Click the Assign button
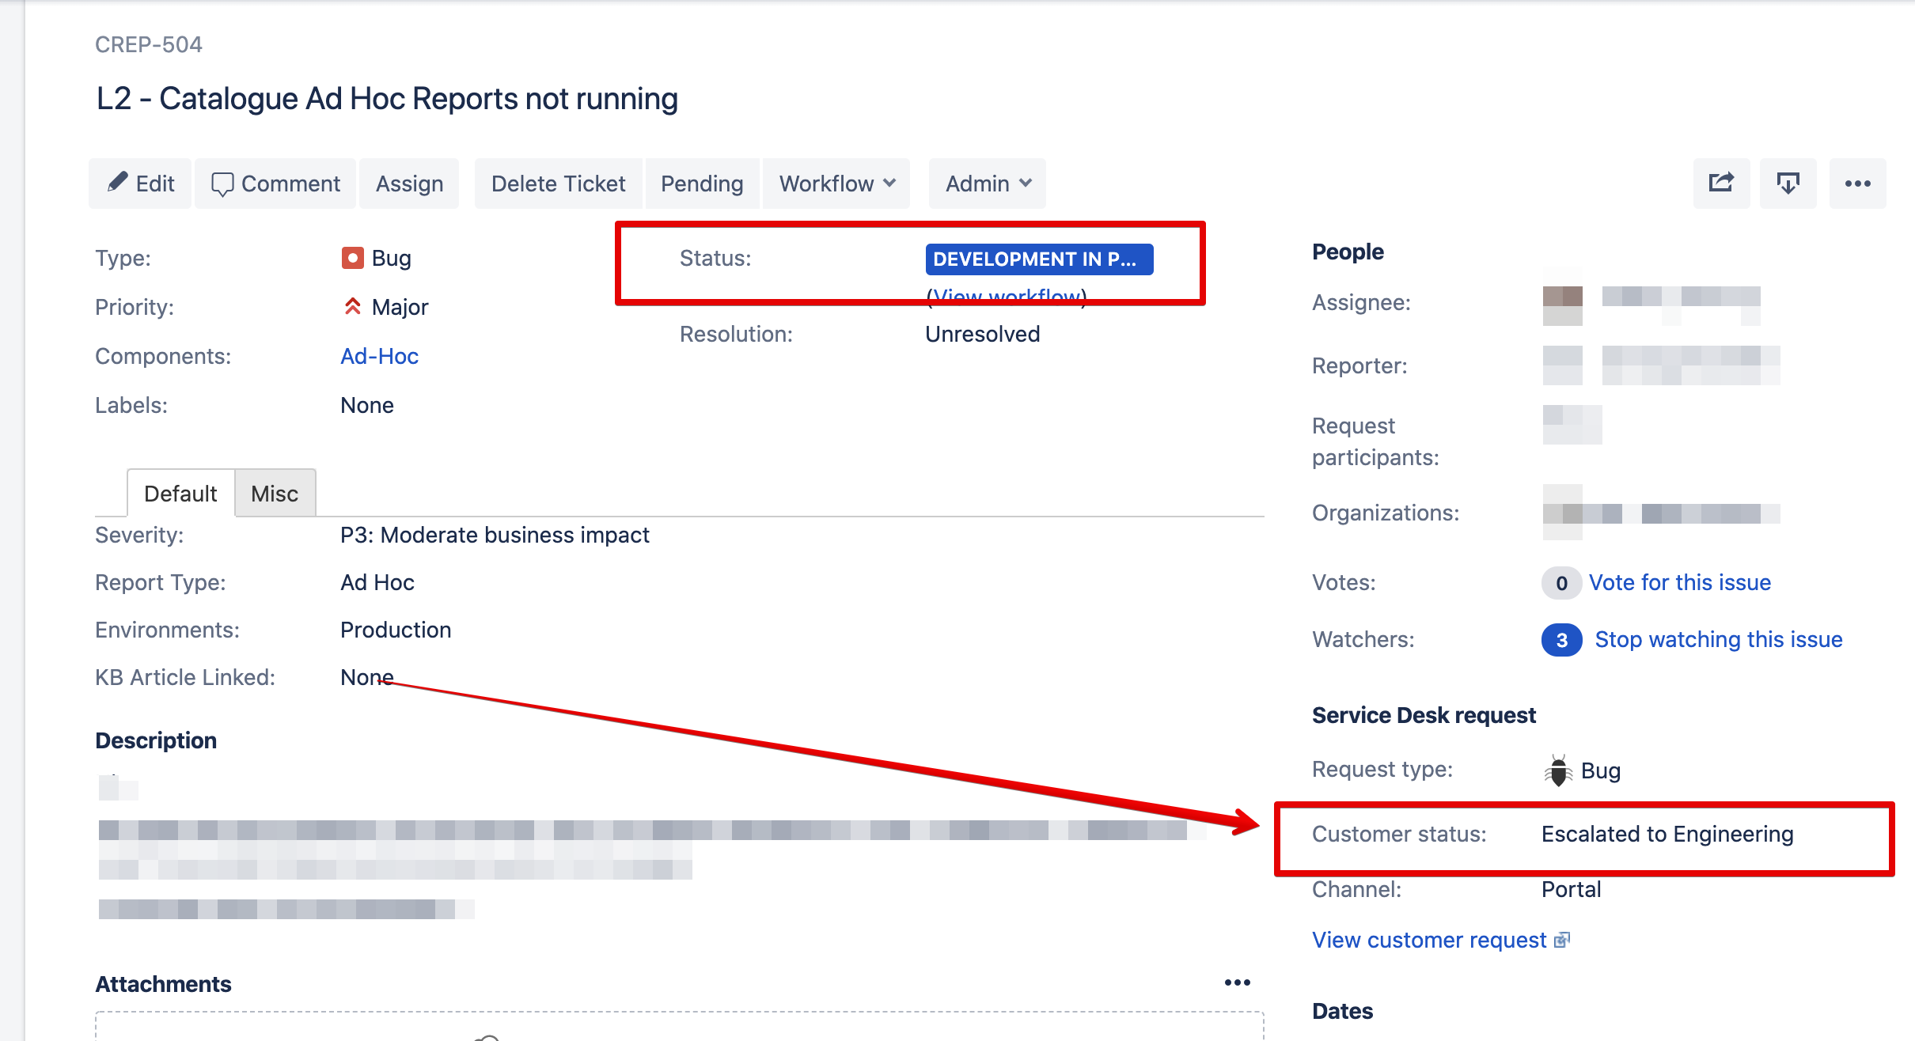Viewport: 1915px width, 1041px height. click(409, 184)
